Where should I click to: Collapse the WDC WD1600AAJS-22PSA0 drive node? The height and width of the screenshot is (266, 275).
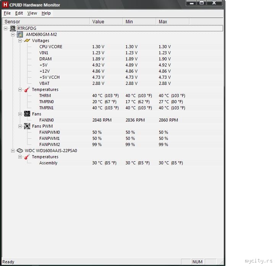tap(13, 151)
